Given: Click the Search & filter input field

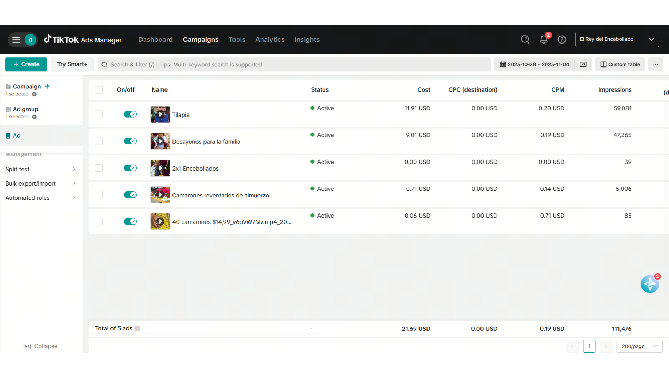Looking at the screenshot, I should point(294,65).
